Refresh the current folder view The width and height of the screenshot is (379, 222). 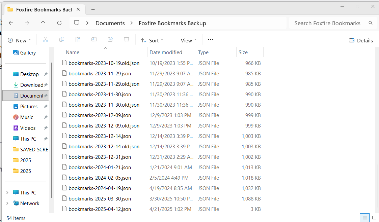[x=59, y=23]
